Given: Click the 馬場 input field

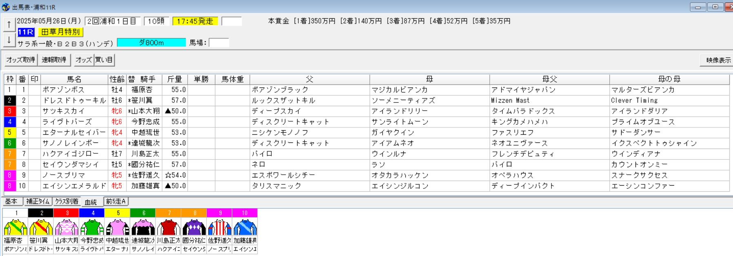Looking at the screenshot, I should pyautogui.click(x=219, y=42).
